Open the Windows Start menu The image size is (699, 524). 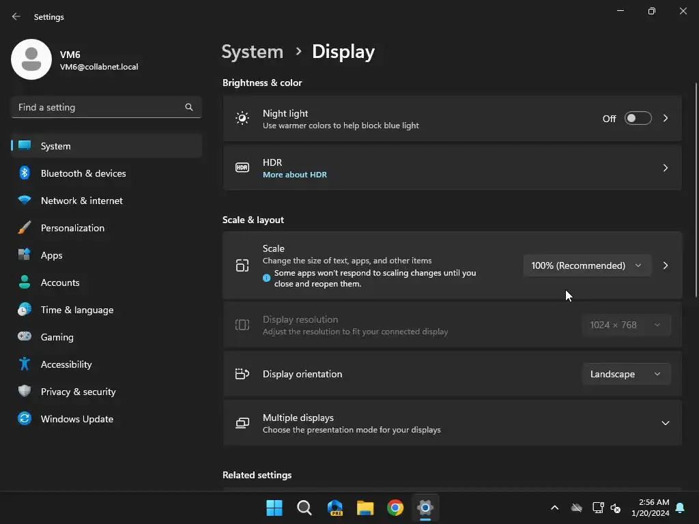pyautogui.click(x=274, y=508)
